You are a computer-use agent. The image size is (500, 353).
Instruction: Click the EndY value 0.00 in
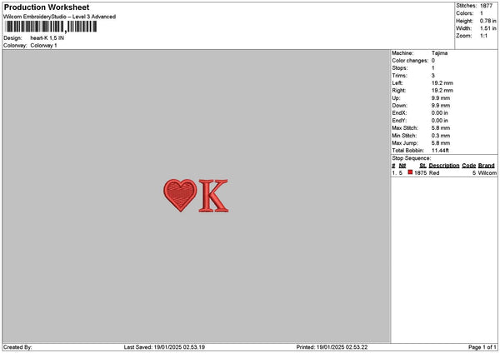pos(440,121)
